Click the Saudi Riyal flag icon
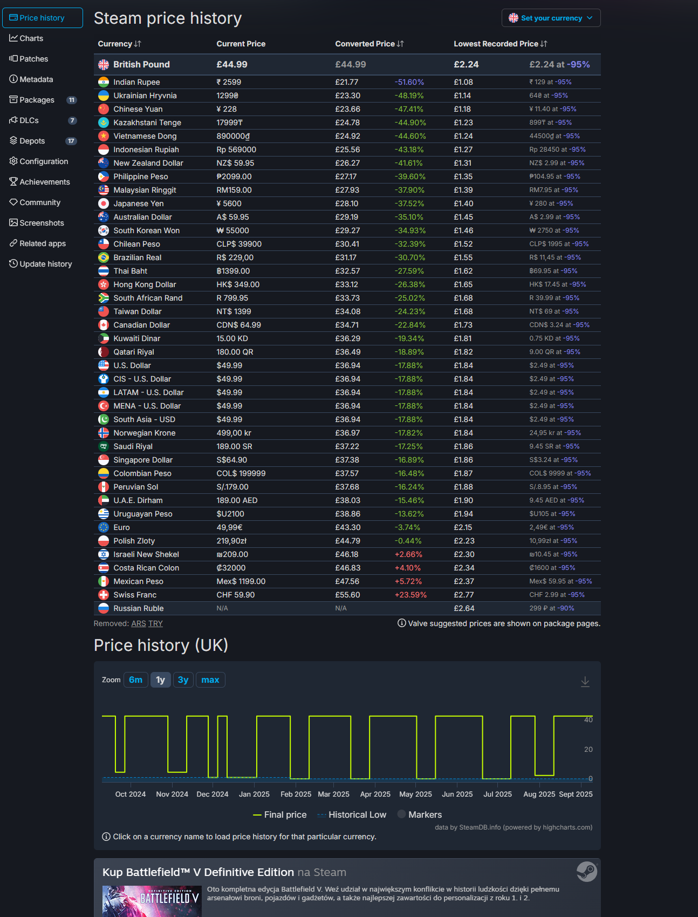The height and width of the screenshot is (917, 698). 104,446
